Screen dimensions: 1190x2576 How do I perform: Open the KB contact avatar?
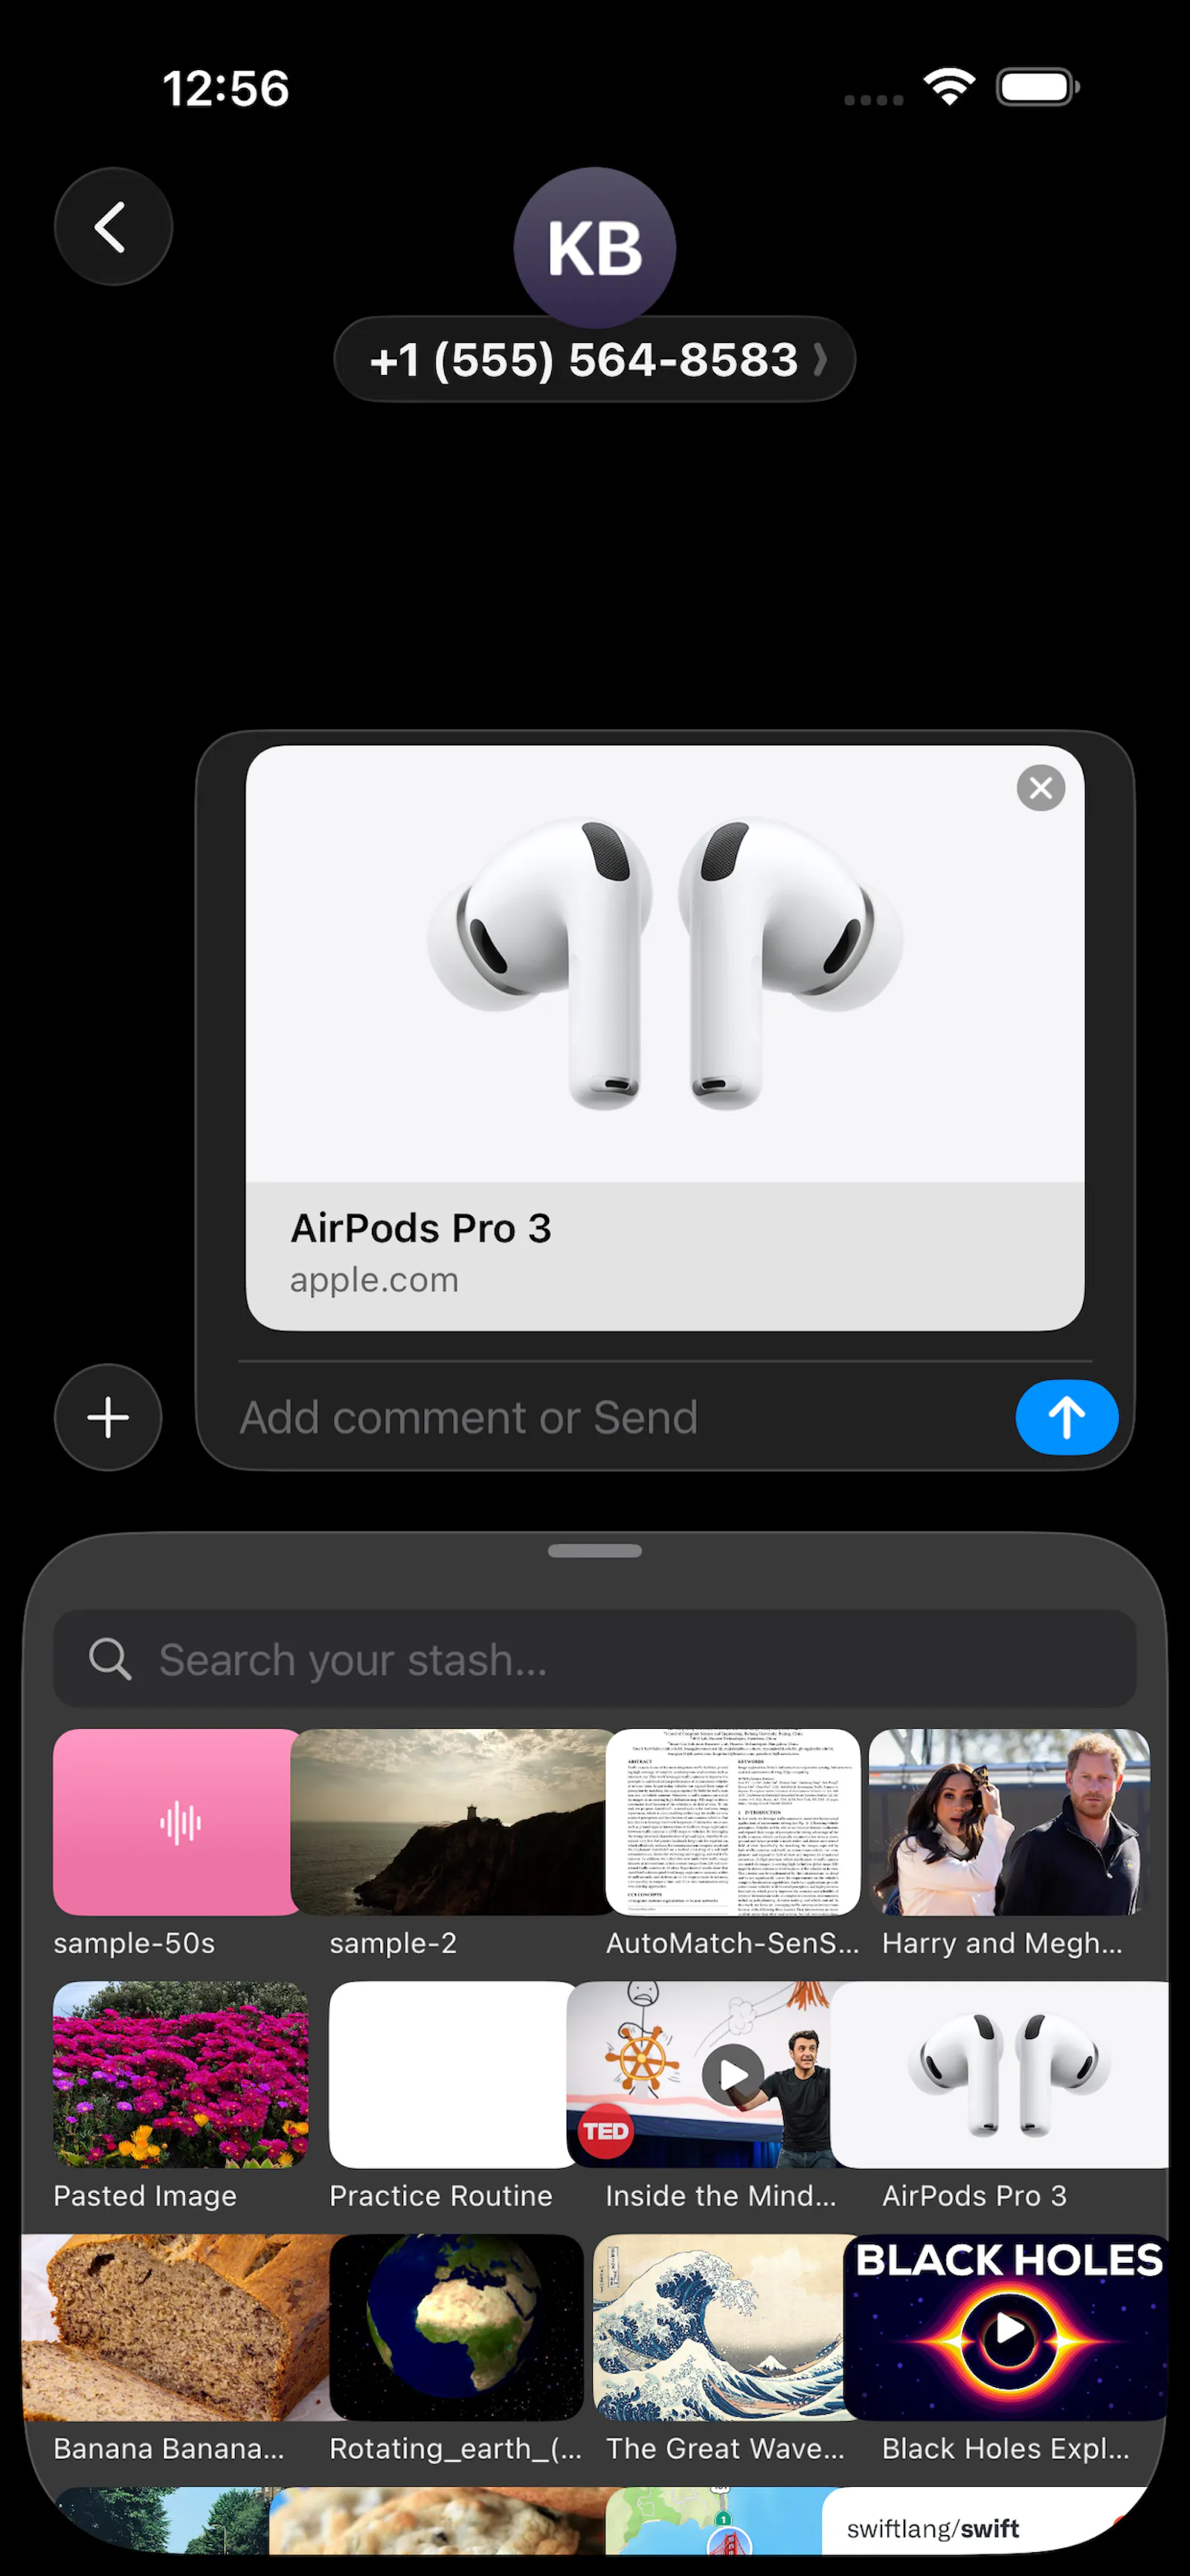[x=595, y=248]
